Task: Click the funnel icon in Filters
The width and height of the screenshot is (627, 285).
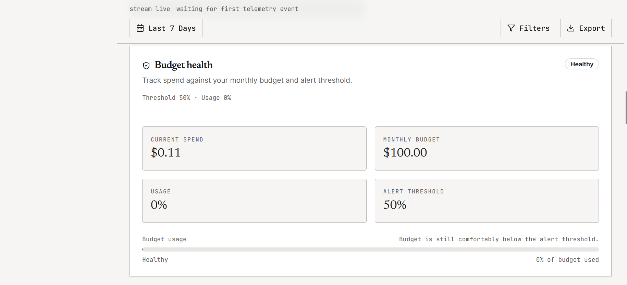Action: coord(511,28)
